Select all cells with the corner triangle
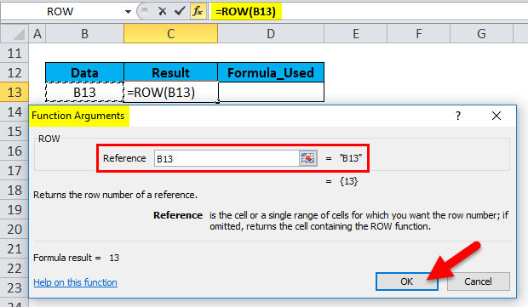 (14, 34)
